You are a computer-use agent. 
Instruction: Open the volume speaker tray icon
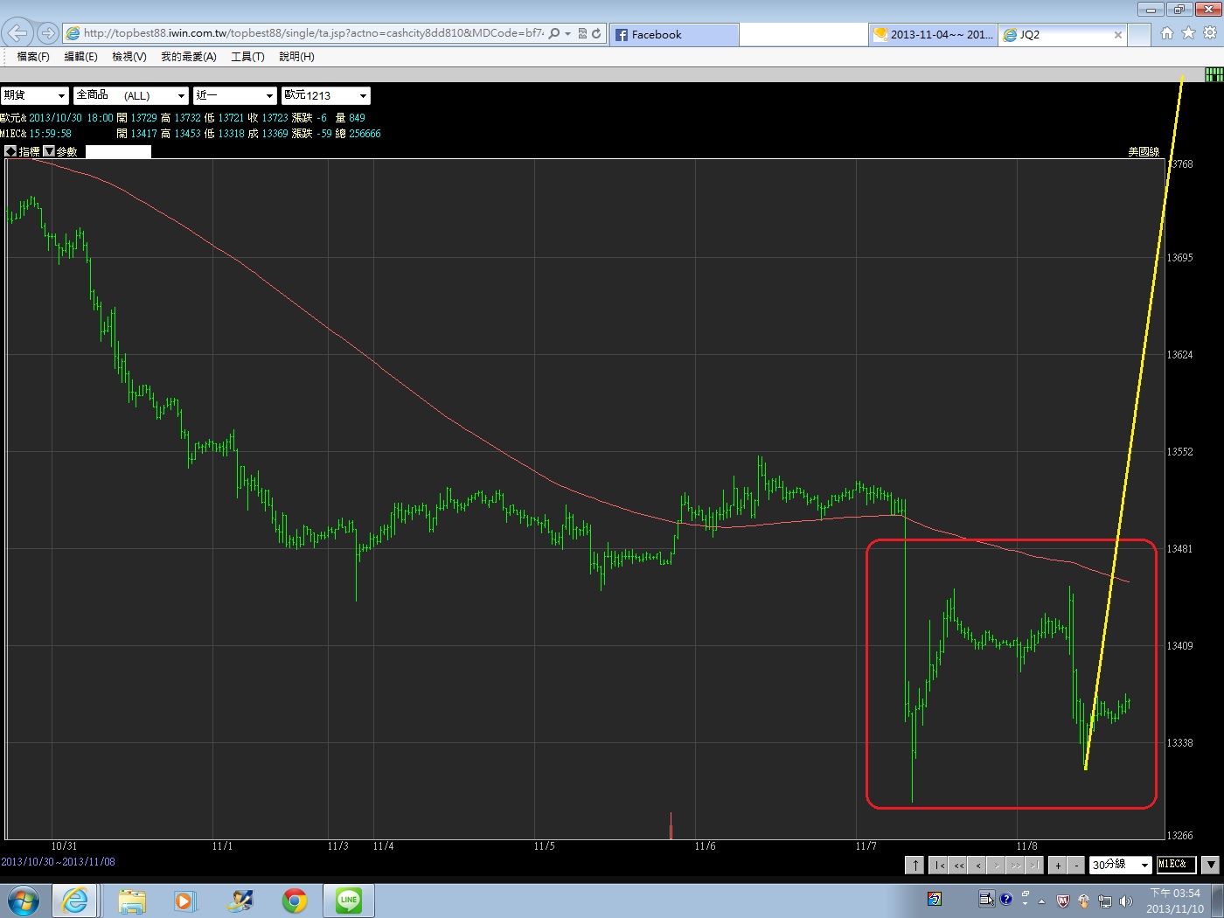pos(1126,901)
